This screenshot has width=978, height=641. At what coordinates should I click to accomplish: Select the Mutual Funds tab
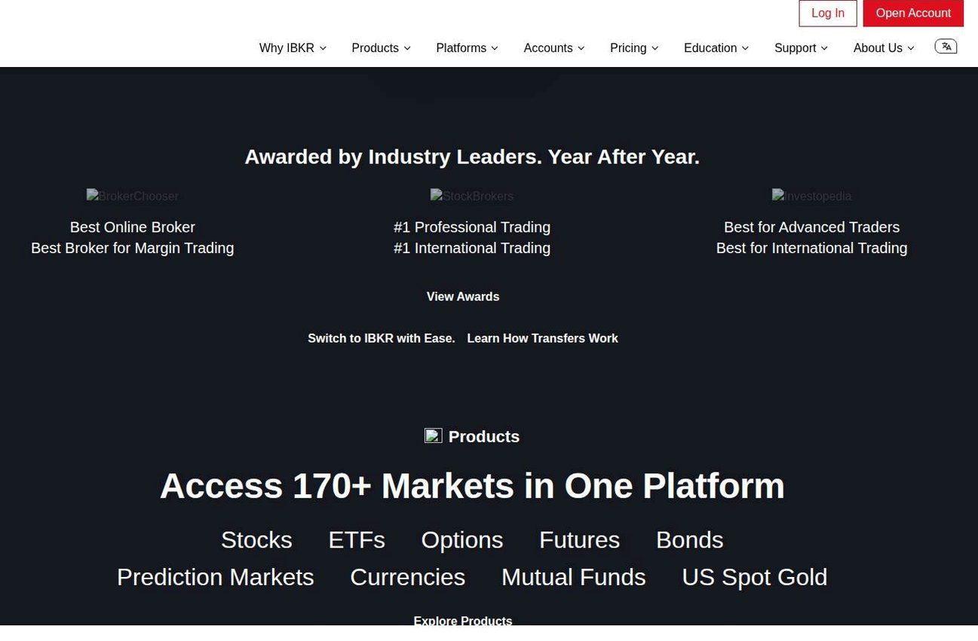(574, 577)
